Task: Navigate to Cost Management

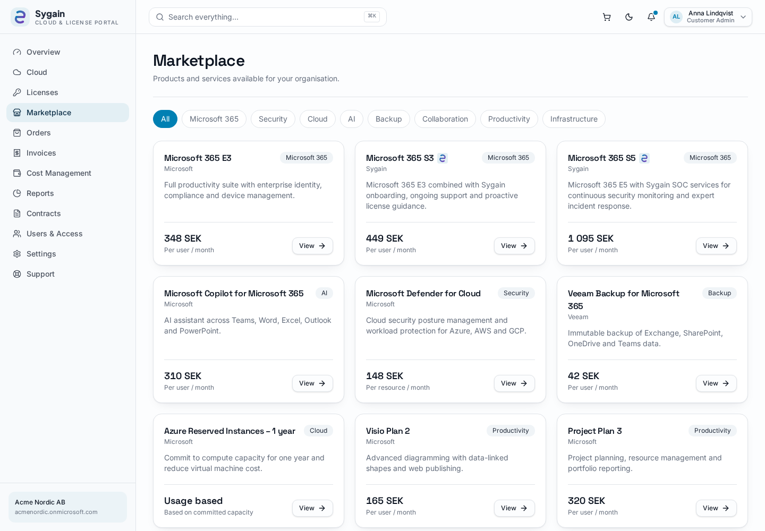Action: pos(67,173)
